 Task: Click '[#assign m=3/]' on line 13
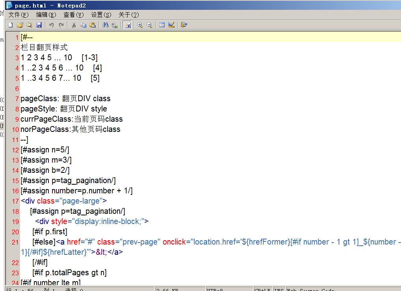(x=46, y=160)
